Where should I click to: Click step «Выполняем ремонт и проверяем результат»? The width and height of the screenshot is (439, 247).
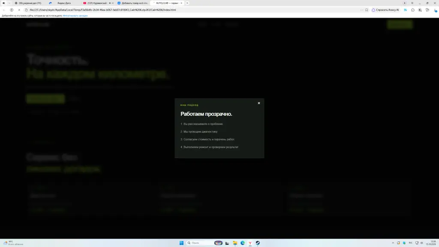coord(211,147)
